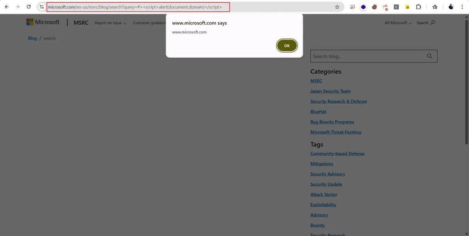Screen dimensions: 469x236
Task: Open Community-based Defense tag
Action: (x=337, y=153)
